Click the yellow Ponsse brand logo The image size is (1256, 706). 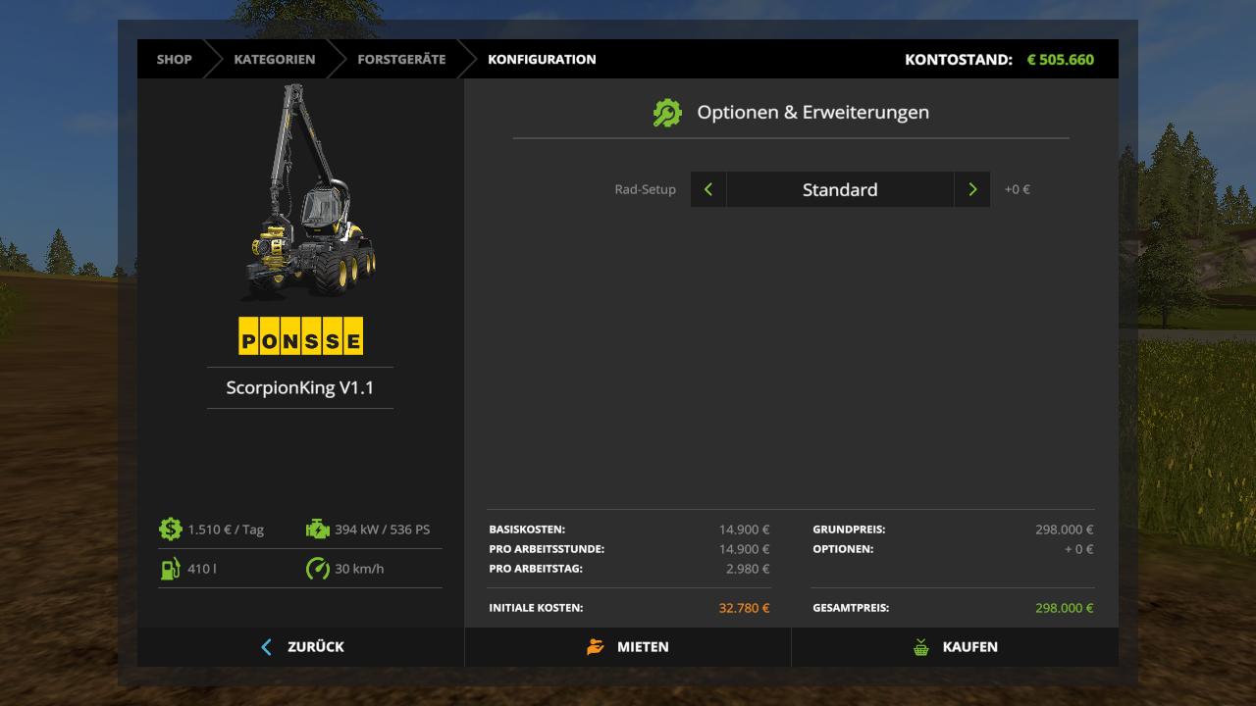pos(300,336)
